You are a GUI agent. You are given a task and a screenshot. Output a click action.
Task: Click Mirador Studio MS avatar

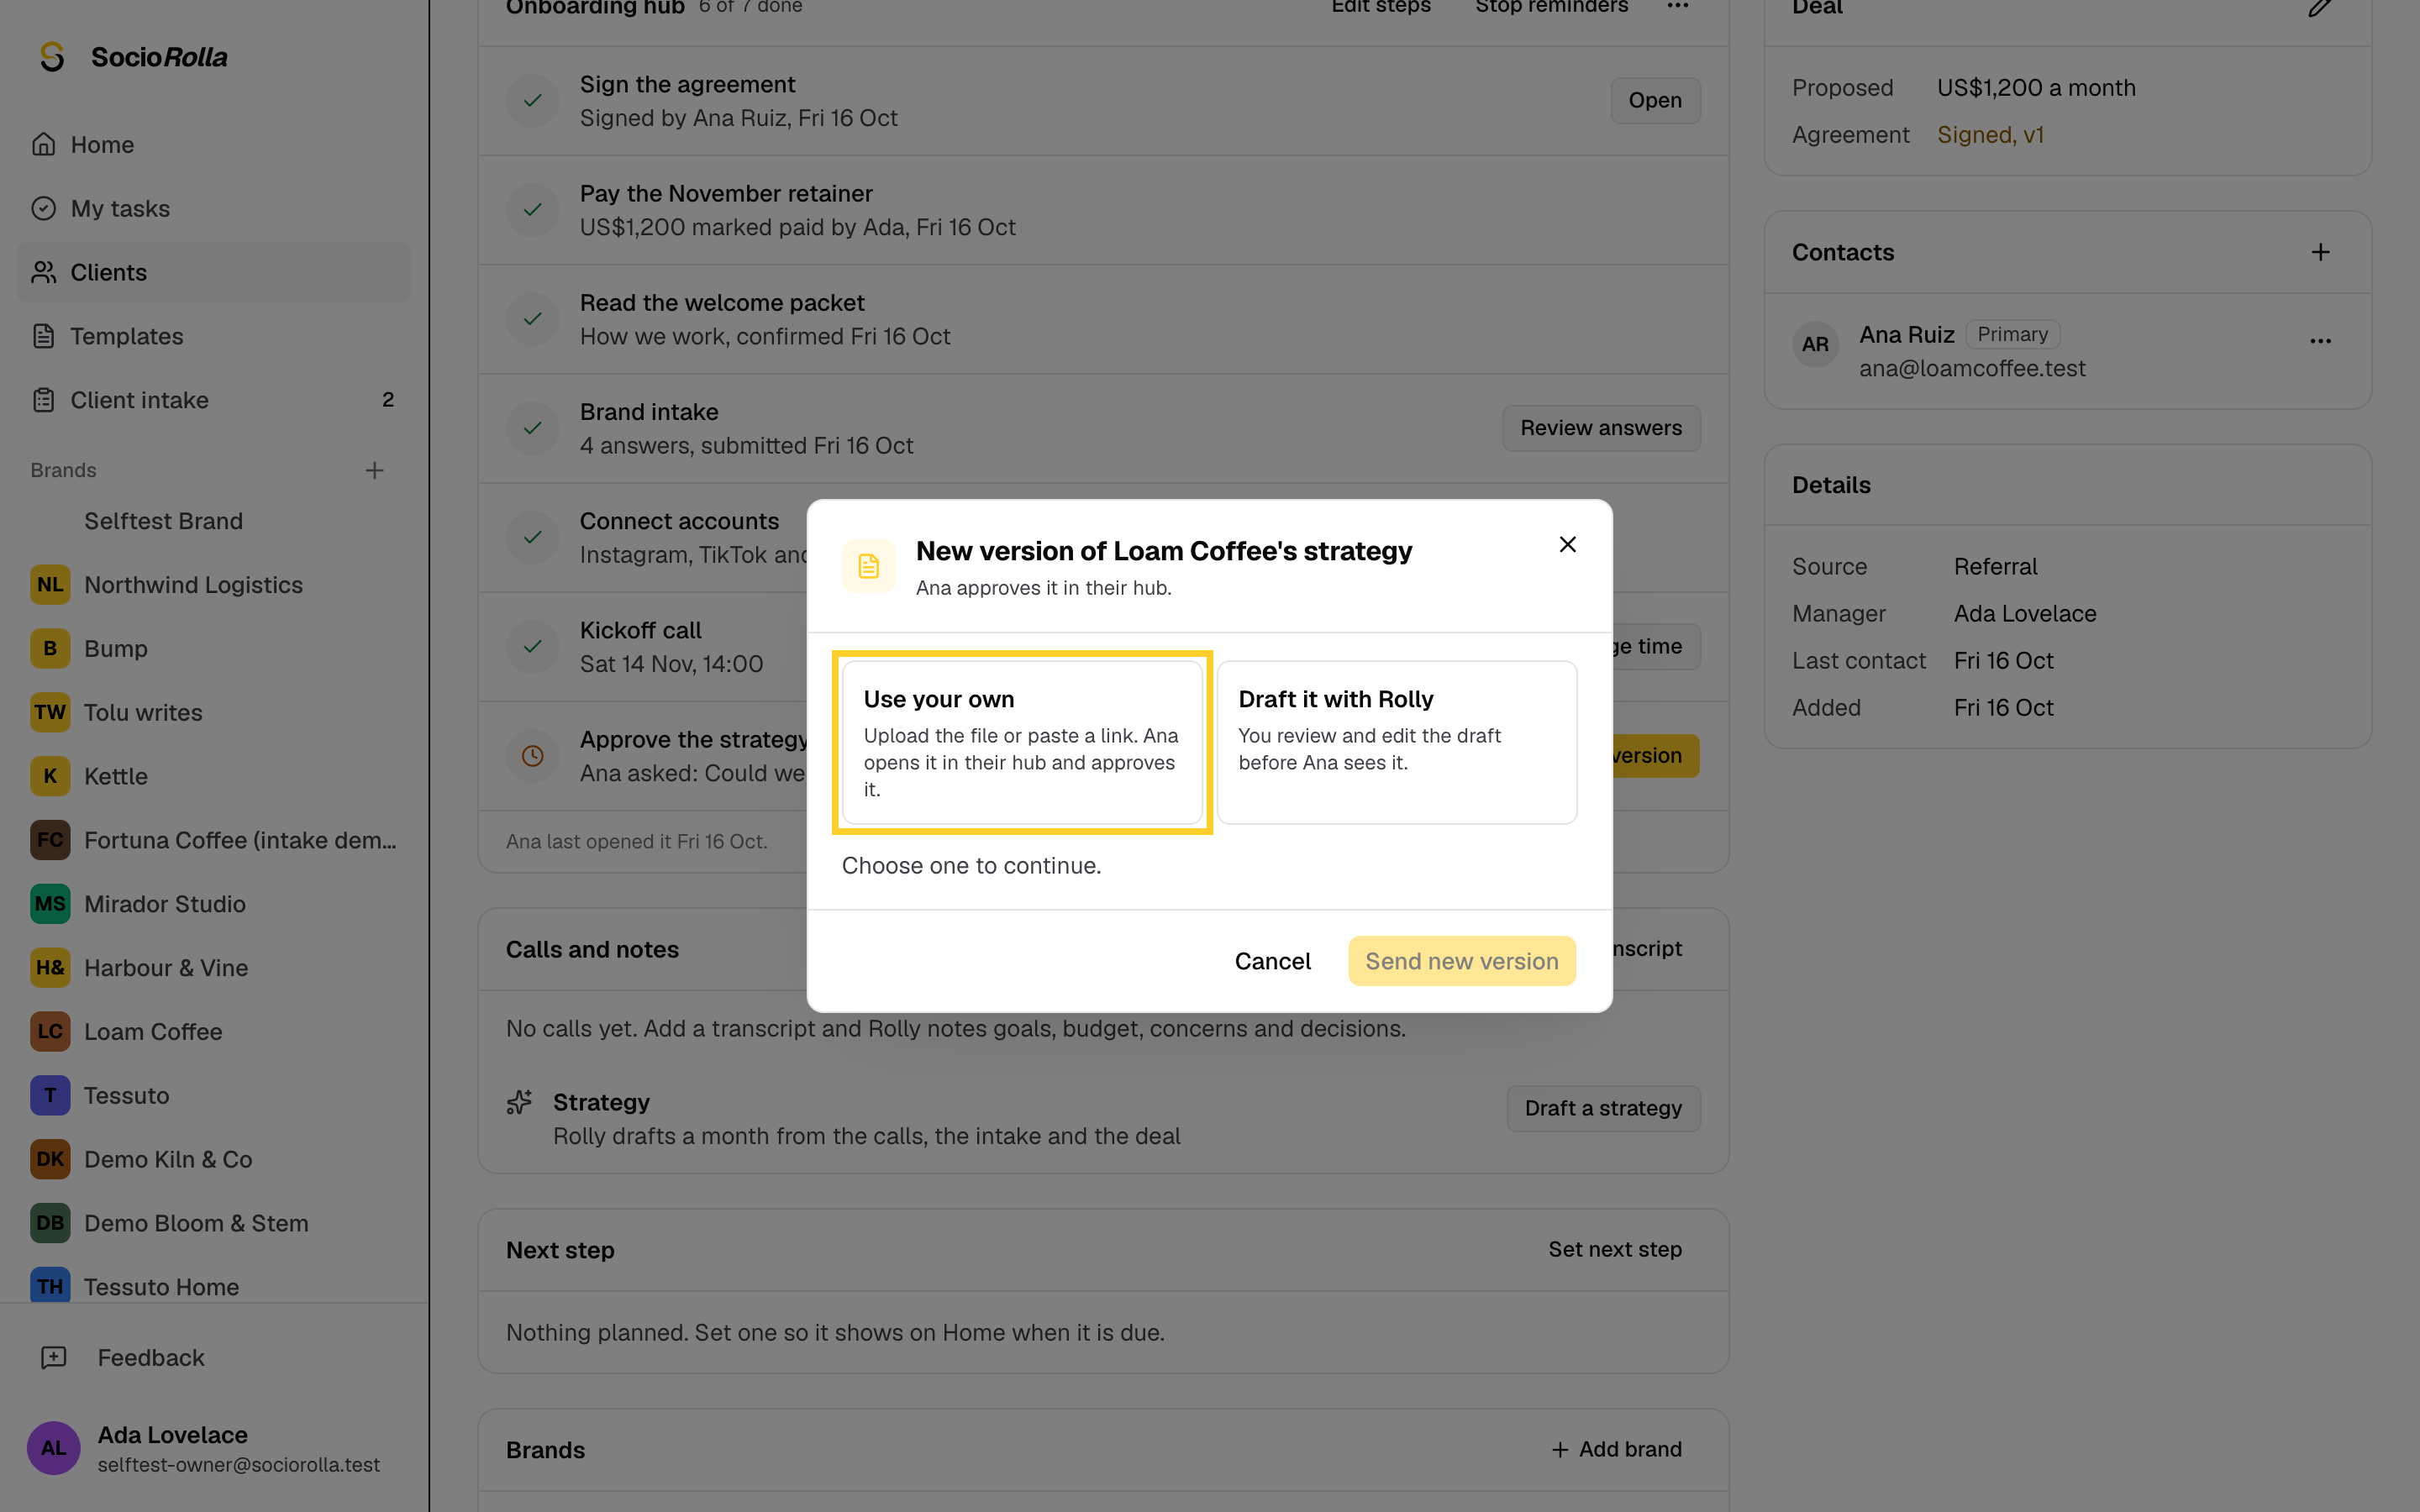click(x=50, y=904)
